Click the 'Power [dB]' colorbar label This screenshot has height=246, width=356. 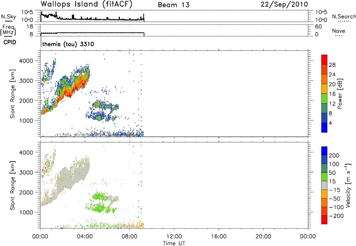[x=340, y=94]
